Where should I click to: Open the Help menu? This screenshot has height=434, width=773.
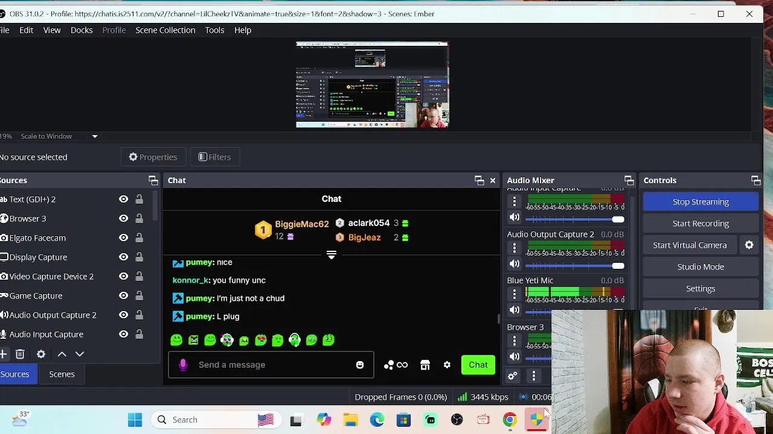coord(243,30)
